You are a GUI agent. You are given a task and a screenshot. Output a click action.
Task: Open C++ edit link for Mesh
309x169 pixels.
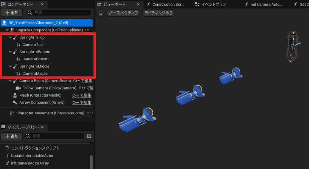[x=82, y=95]
